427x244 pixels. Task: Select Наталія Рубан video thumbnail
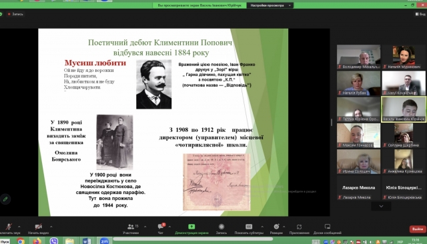coord(358,83)
